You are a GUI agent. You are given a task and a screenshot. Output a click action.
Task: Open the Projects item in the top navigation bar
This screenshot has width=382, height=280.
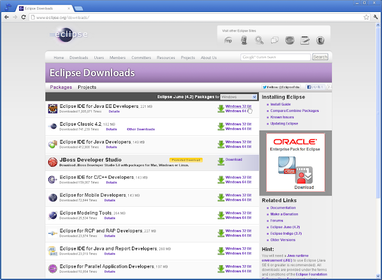click(188, 58)
